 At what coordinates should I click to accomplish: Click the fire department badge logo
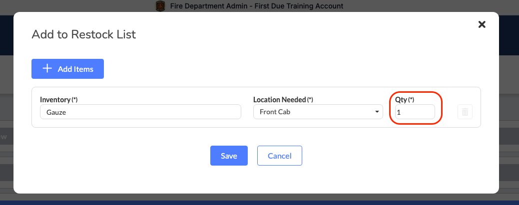160,6
